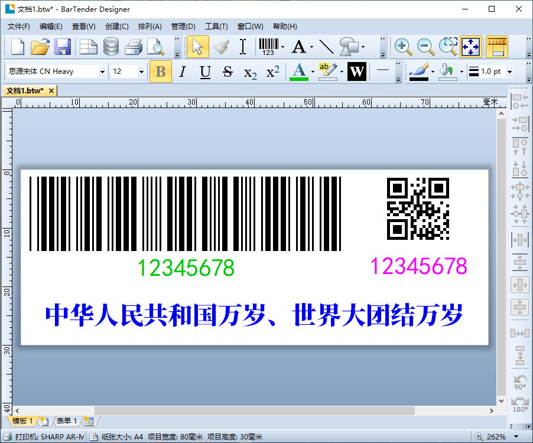Select the linear barcode on the label
Image resolution: width=533 pixels, height=443 pixels.
[x=186, y=214]
